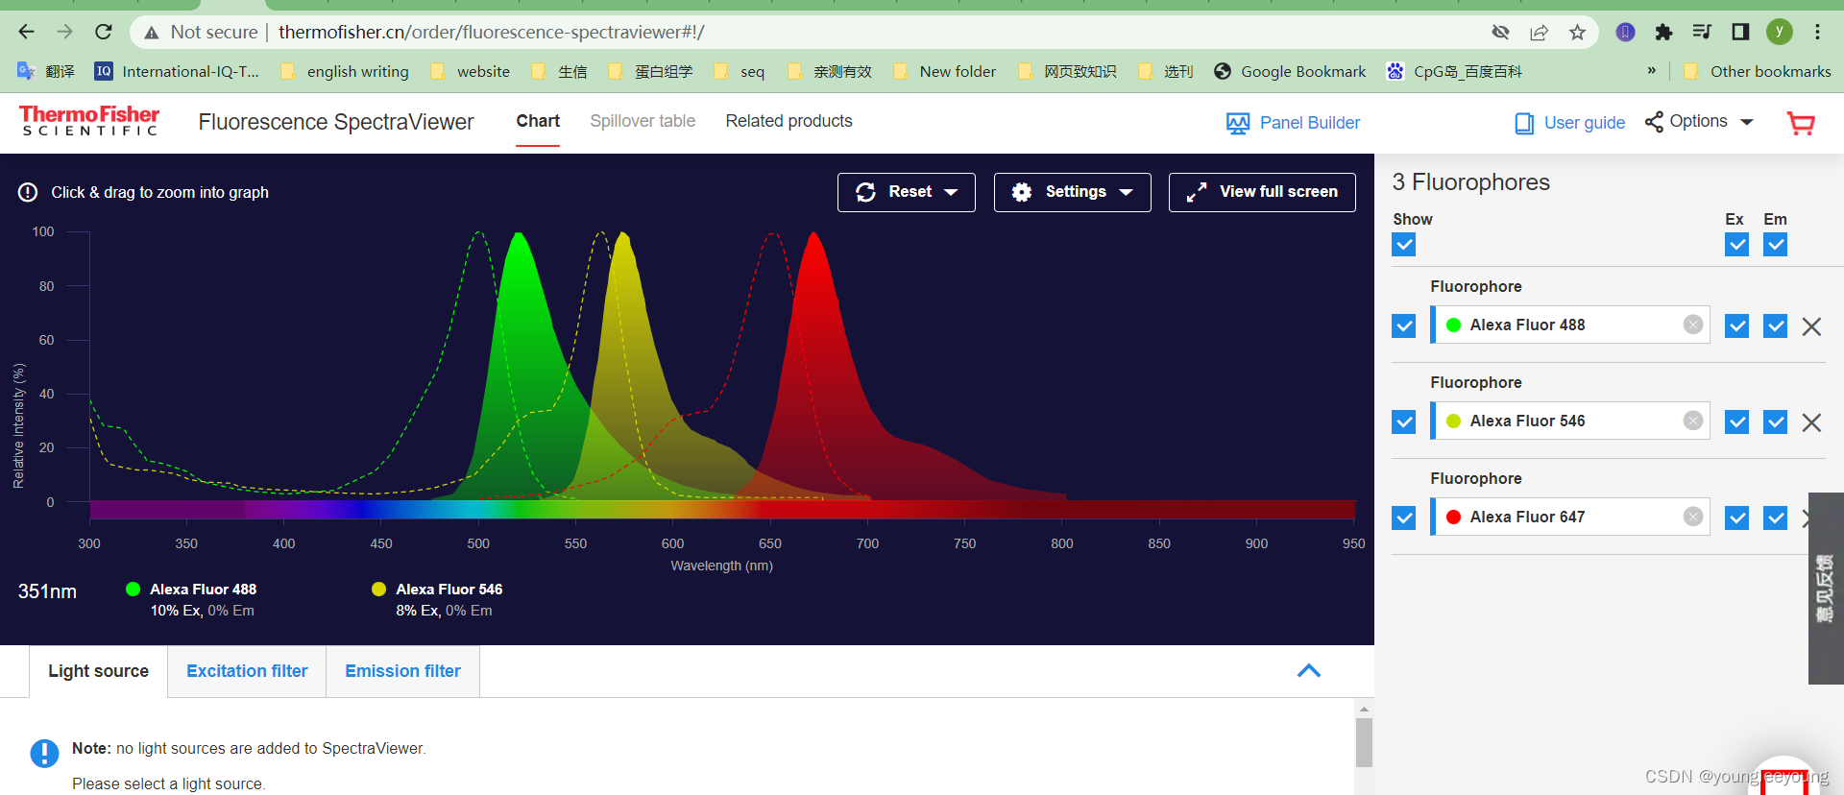This screenshot has height=795, width=1844.
Task: Select the Light source tab
Action: coord(99,671)
